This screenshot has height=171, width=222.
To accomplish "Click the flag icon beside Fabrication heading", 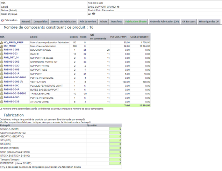I will [2, 20].
